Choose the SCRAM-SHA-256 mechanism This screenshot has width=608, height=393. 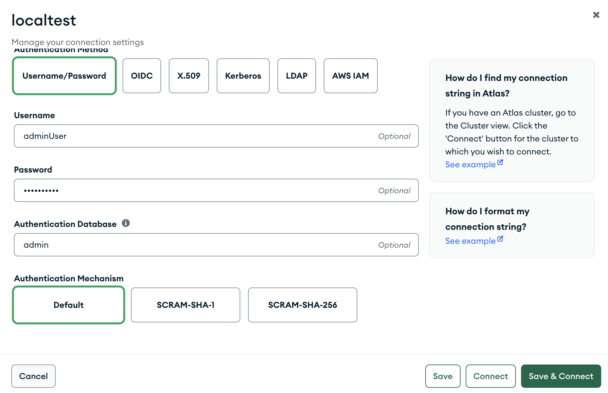click(x=302, y=305)
